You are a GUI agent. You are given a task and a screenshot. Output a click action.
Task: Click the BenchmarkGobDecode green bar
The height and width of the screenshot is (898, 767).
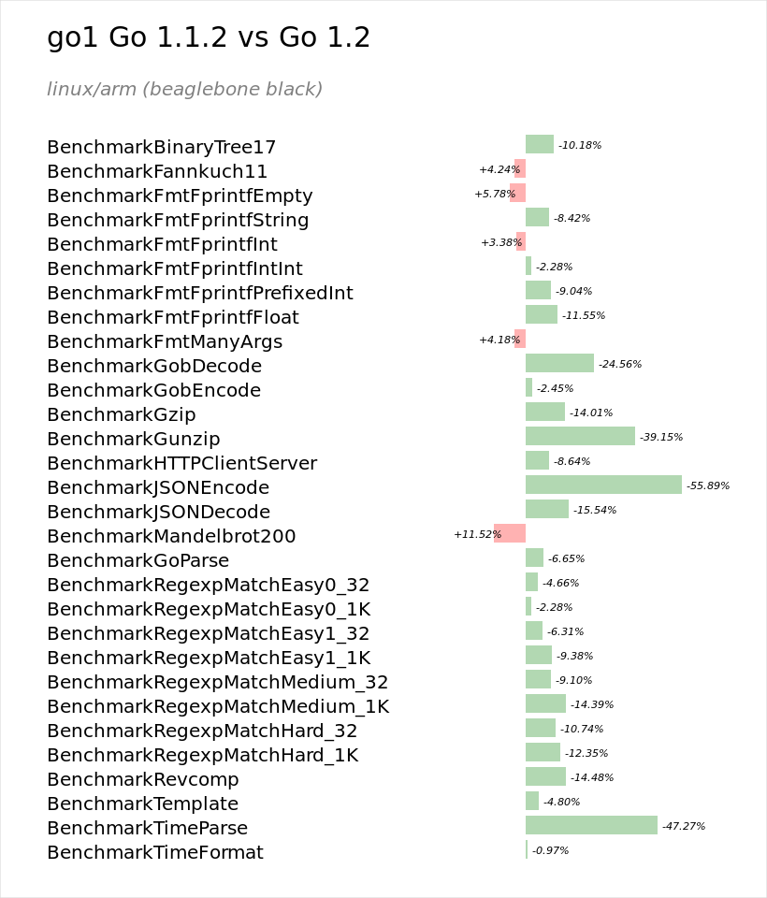tap(559, 363)
